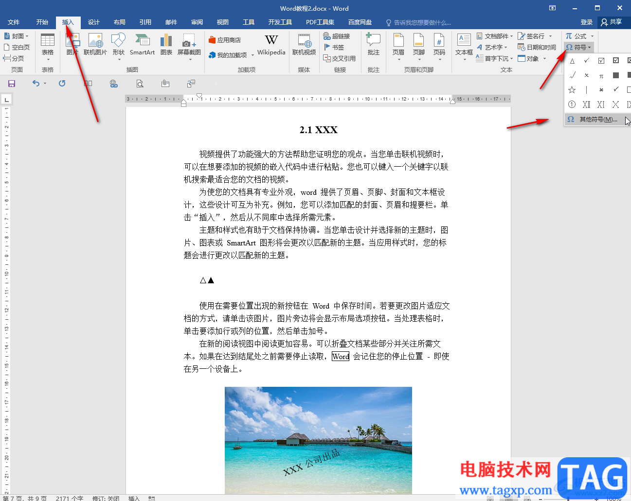Insert a signature line with 签名行
631x501 pixels.
point(535,36)
